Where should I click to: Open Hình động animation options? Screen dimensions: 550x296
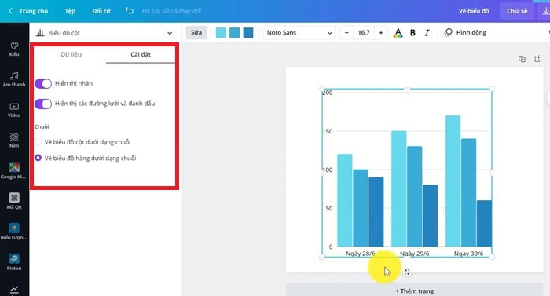(x=465, y=33)
